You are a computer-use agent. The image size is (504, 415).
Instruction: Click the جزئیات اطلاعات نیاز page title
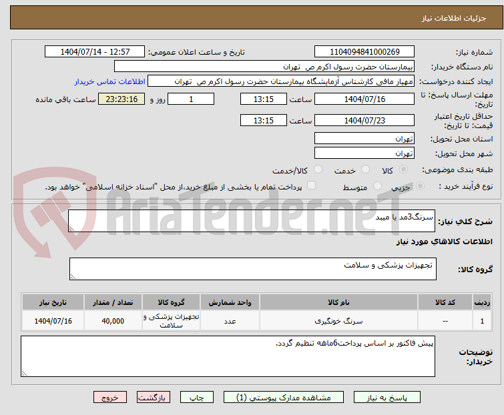click(x=453, y=18)
